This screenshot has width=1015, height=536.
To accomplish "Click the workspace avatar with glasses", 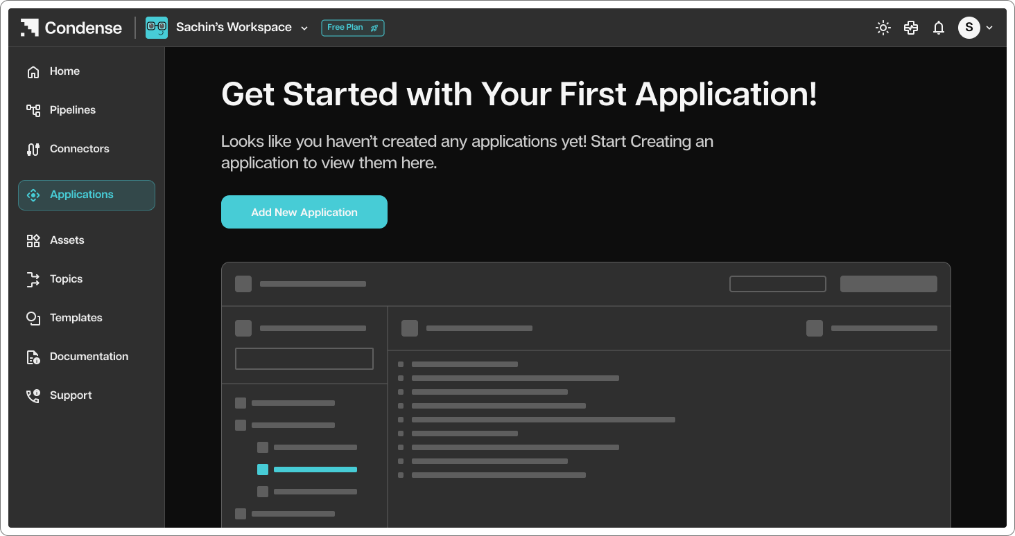I will [157, 28].
